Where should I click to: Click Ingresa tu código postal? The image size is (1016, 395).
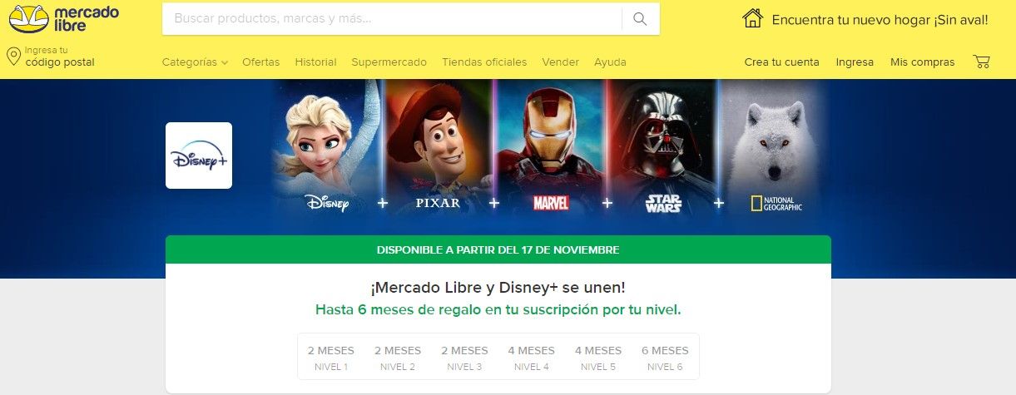pos(59,57)
